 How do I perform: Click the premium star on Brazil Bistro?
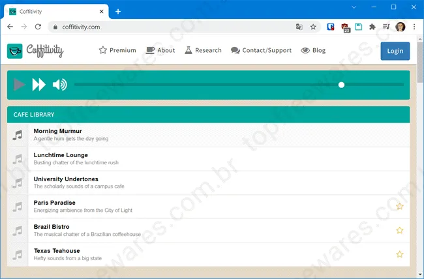pyautogui.click(x=400, y=230)
